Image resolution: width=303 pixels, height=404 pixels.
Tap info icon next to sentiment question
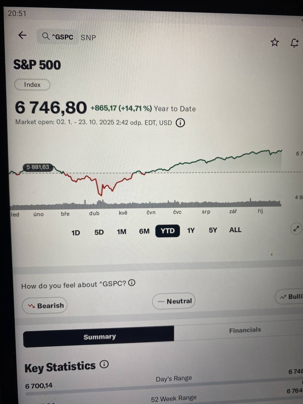tap(132, 283)
